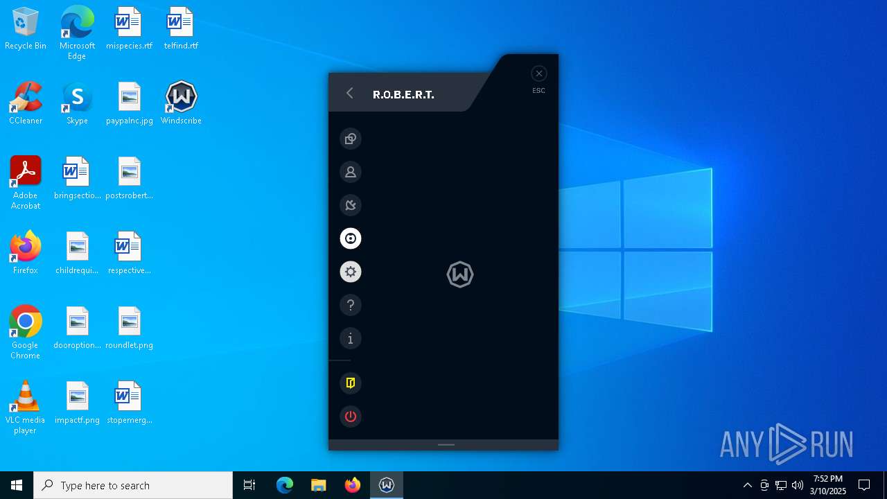The image size is (887, 499).
Task: Open the Windows Start menu
Action: click(17, 485)
